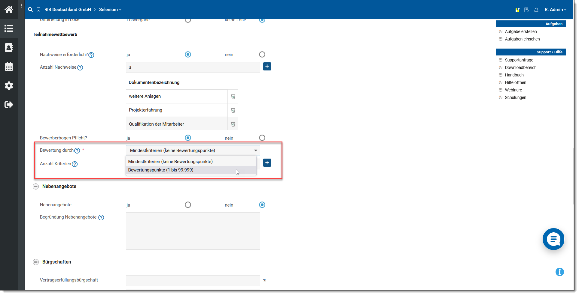Collapse the Bürgschaften section

[36, 262]
